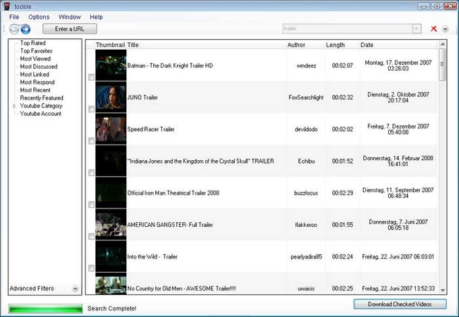
Task: Click the Back navigation arrow
Action: click(14, 29)
